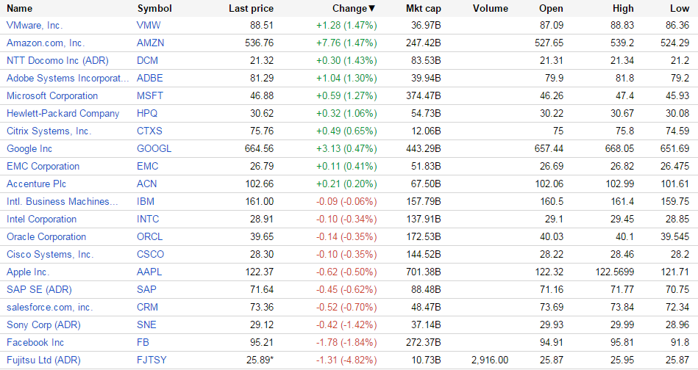
Task: Open the Amazon.com, Inc. stock page
Action: (x=46, y=43)
